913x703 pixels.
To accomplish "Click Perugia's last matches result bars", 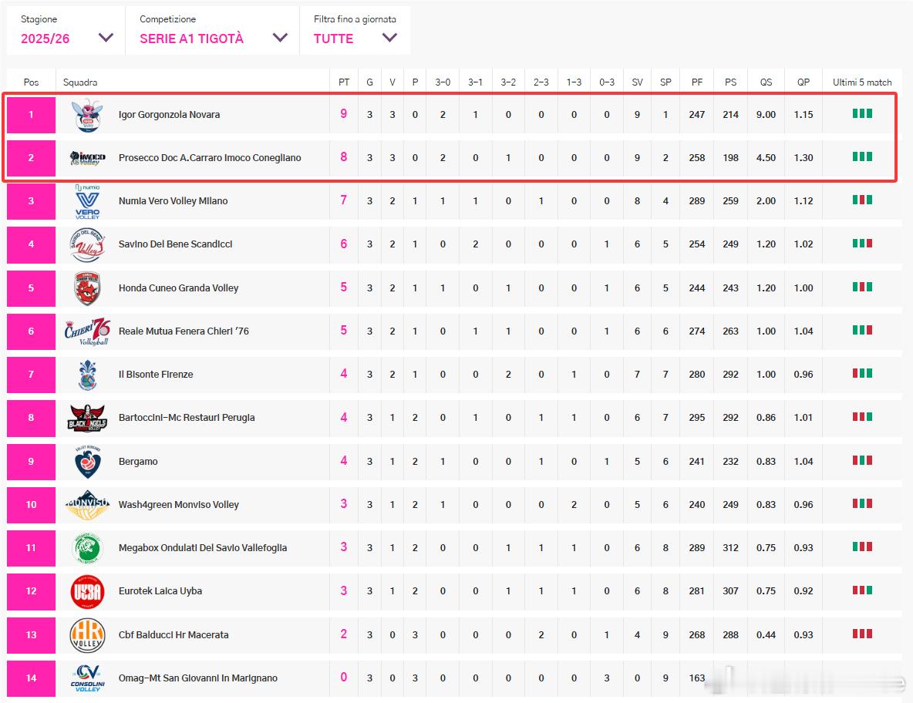I will pos(862,417).
